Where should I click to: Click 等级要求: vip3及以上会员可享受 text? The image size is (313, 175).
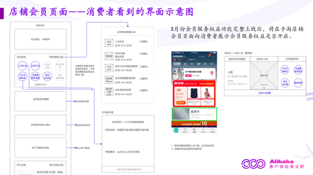point(122,152)
